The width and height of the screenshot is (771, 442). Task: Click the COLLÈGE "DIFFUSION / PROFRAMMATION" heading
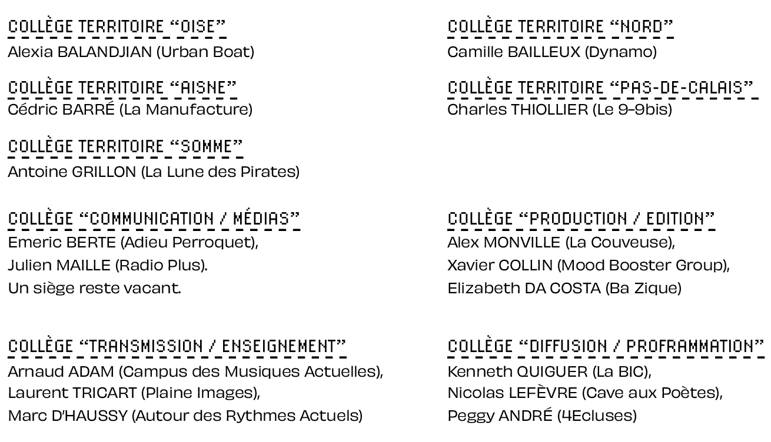606,346
